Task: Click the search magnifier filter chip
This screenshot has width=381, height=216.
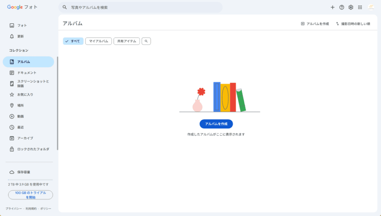Action: (146, 41)
